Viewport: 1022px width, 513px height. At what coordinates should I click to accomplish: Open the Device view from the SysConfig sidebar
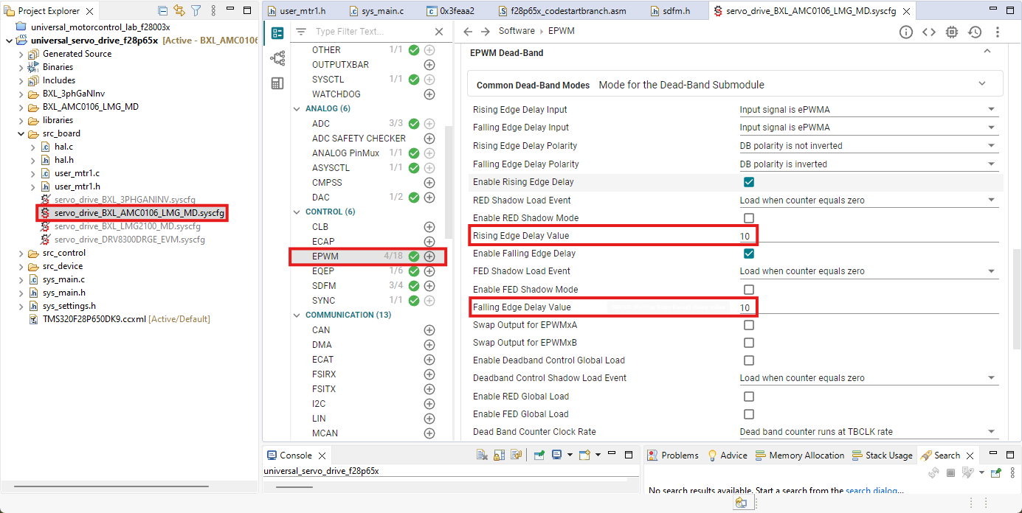tap(277, 58)
